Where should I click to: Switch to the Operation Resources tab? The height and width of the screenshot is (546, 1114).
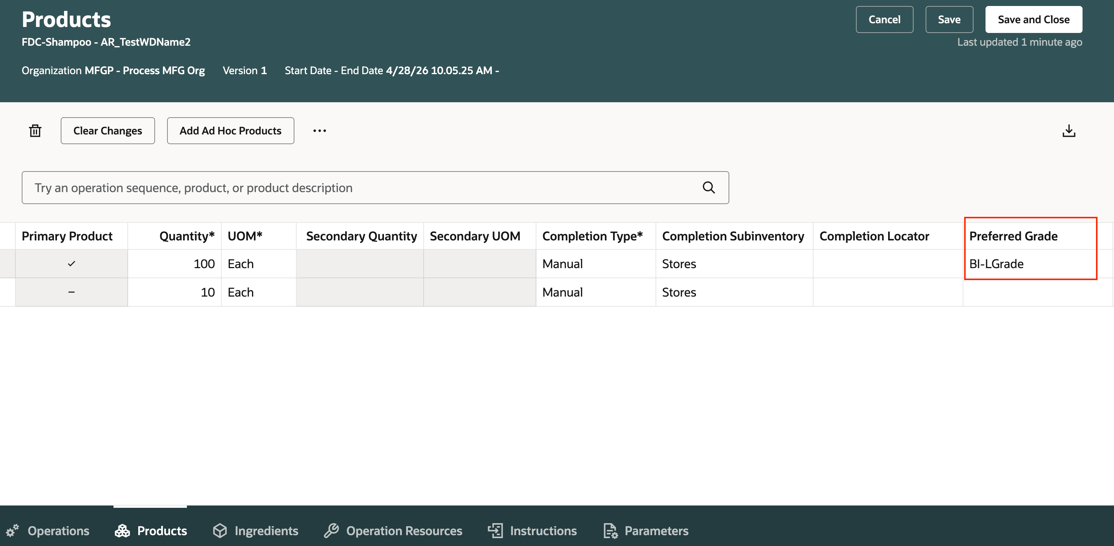click(x=393, y=530)
